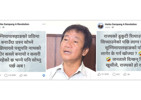Click the comment bubble icon showing 631

click(x=114, y=74)
